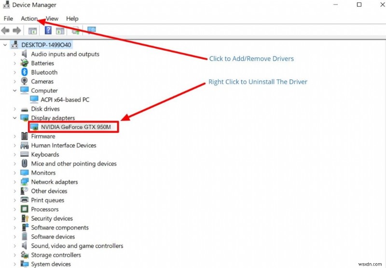Click the NVIDIA GeForce device icon
The width and height of the screenshot is (386, 268).
pos(34,127)
